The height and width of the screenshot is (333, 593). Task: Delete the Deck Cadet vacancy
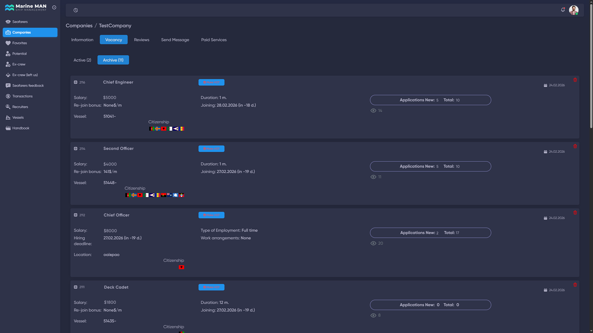click(575, 285)
